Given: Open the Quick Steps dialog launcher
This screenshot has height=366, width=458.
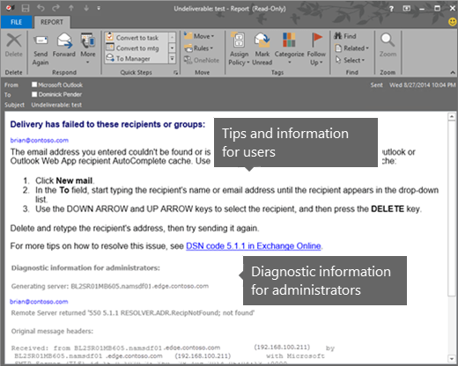Looking at the screenshot, I should coord(175,72).
